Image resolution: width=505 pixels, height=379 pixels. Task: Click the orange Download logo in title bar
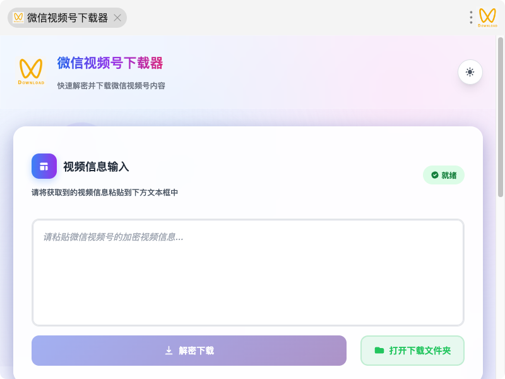pos(487,18)
